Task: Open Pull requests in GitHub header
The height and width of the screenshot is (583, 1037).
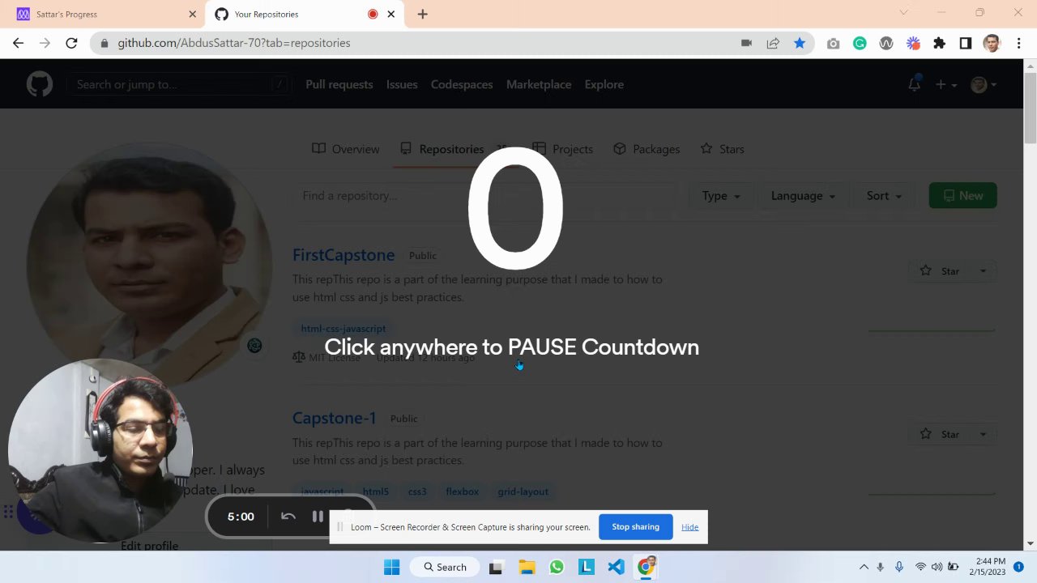Action: [339, 84]
